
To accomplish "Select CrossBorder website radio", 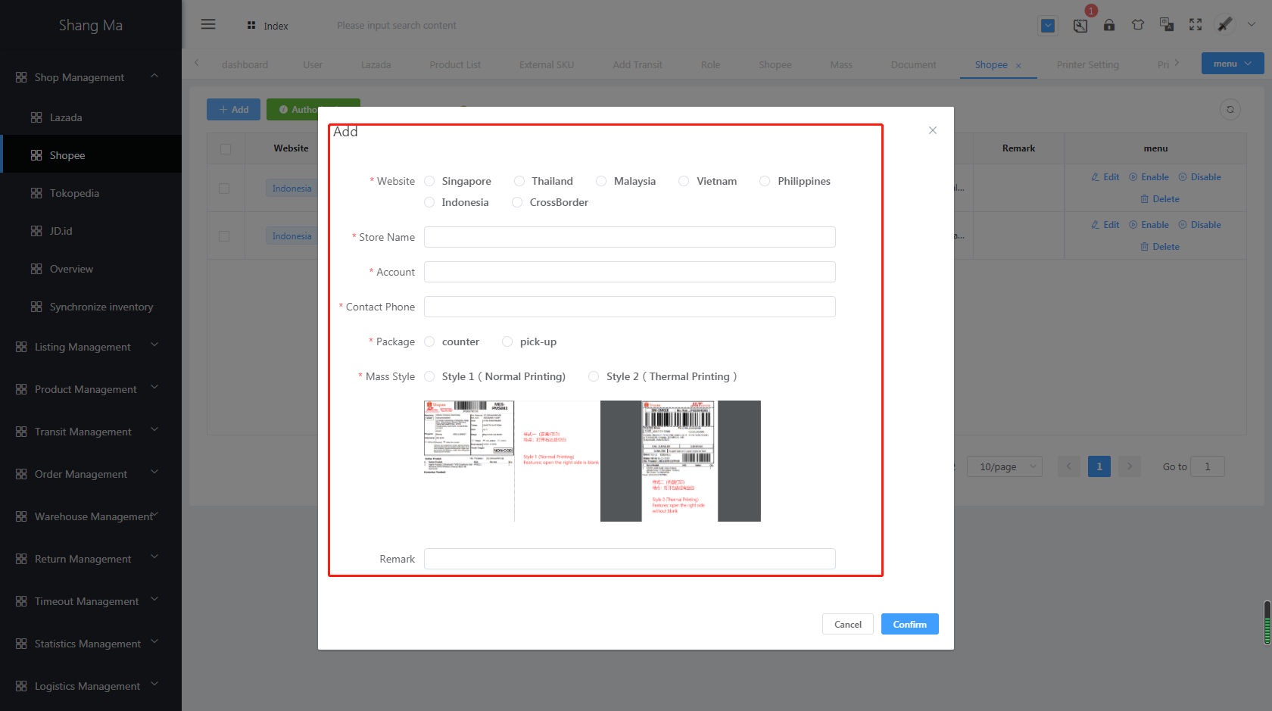I will (x=517, y=202).
